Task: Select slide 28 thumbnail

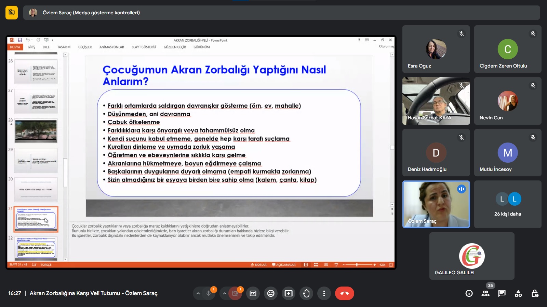Action: [36, 131]
